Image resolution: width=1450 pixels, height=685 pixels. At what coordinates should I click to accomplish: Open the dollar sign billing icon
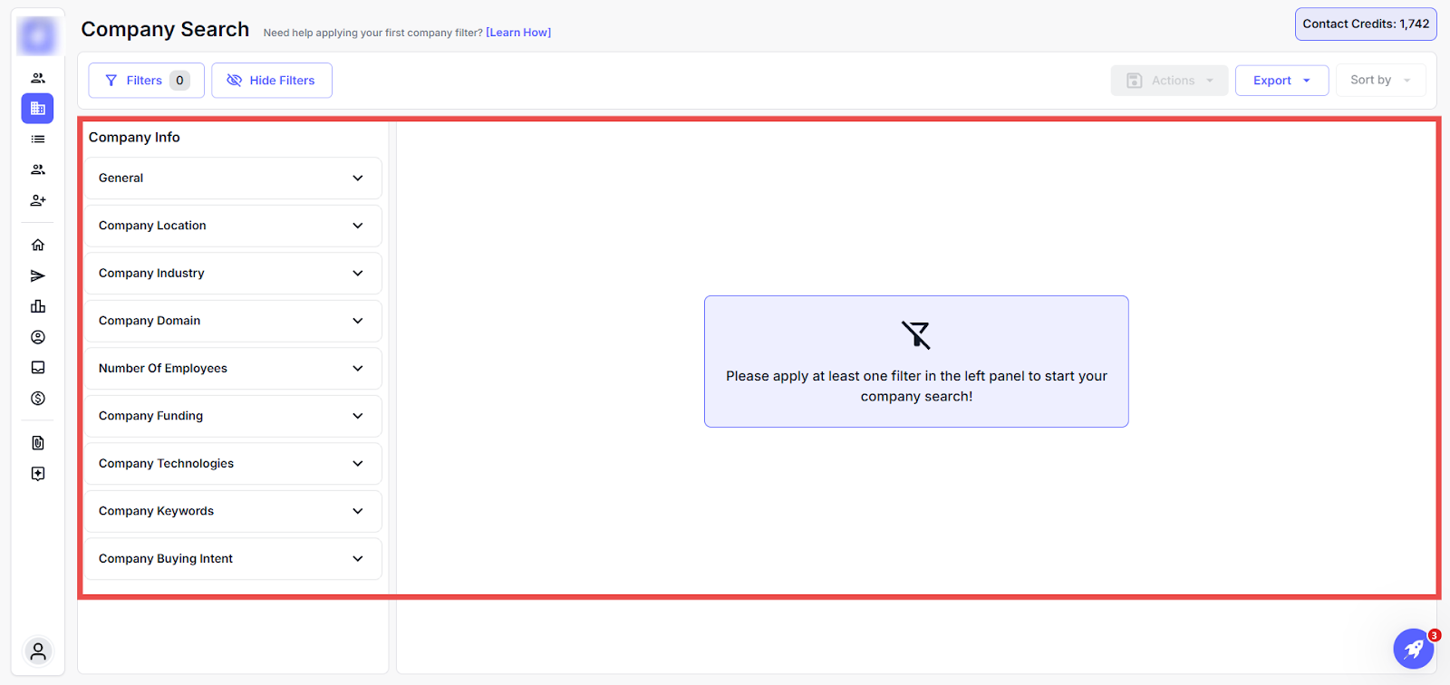tap(38, 399)
